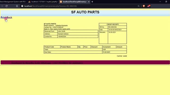This screenshot has width=170, height=95.
Task: Restore the browser window
Action: point(166,2)
